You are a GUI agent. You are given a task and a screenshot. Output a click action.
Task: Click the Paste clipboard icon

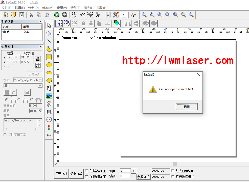pos(47,15)
